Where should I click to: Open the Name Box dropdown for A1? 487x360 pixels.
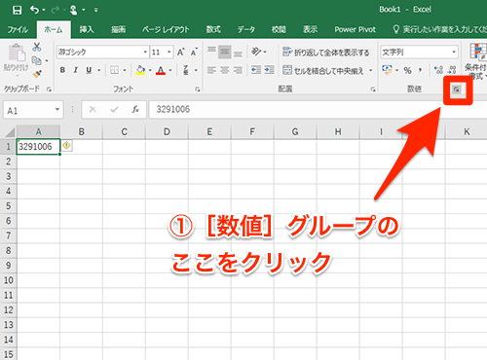click(57, 109)
